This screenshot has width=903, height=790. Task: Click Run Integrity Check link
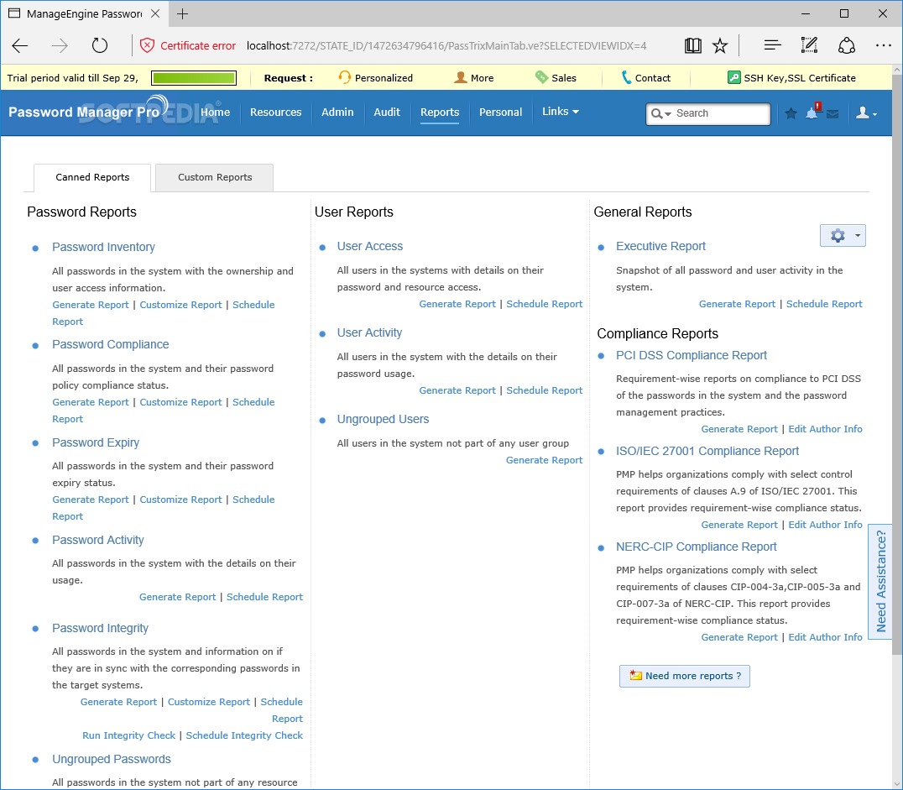coord(128,735)
